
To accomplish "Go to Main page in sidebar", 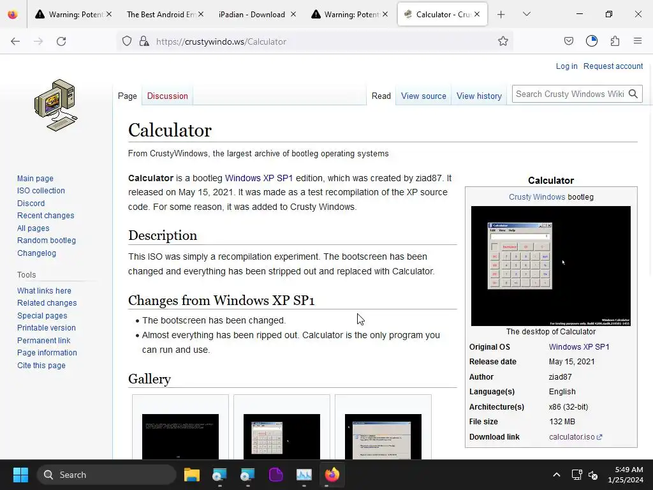I will click(x=36, y=179).
